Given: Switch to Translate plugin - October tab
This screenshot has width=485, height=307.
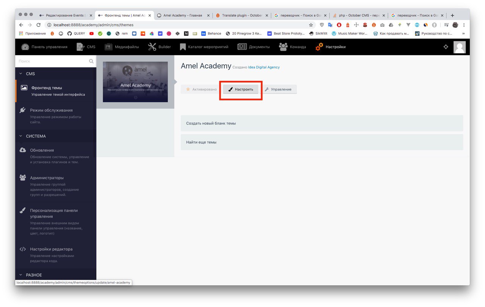Looking at the screenshot, I should 242,16.
